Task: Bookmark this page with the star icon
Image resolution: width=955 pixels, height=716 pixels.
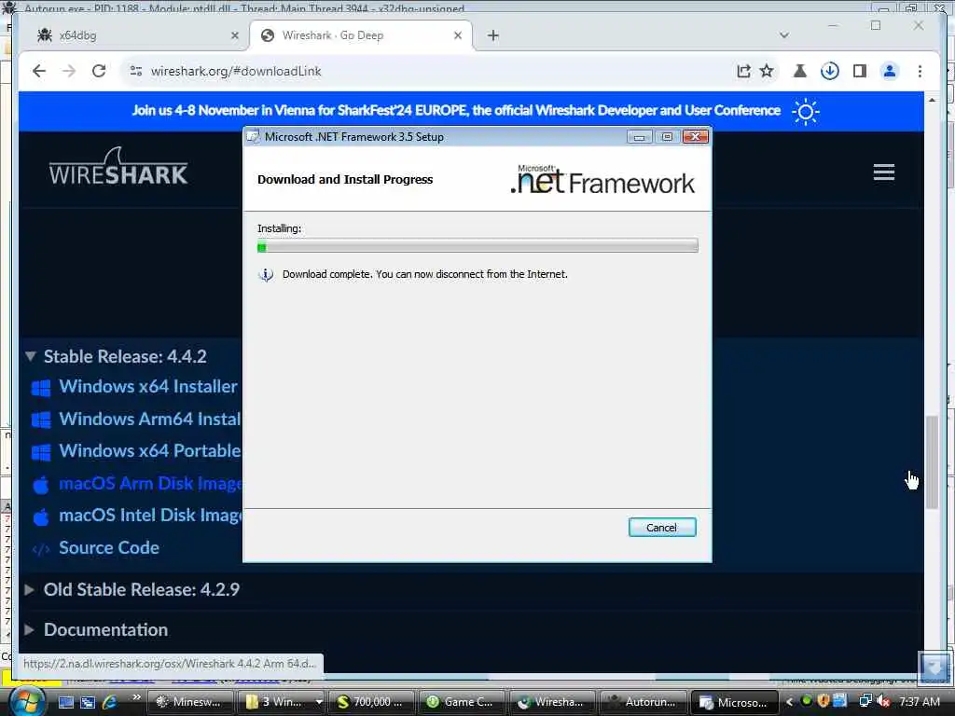Action: [x=767, y=71]
